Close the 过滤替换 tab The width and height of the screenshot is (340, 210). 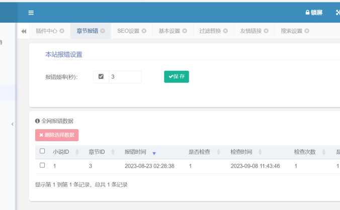tap(225, 31)
